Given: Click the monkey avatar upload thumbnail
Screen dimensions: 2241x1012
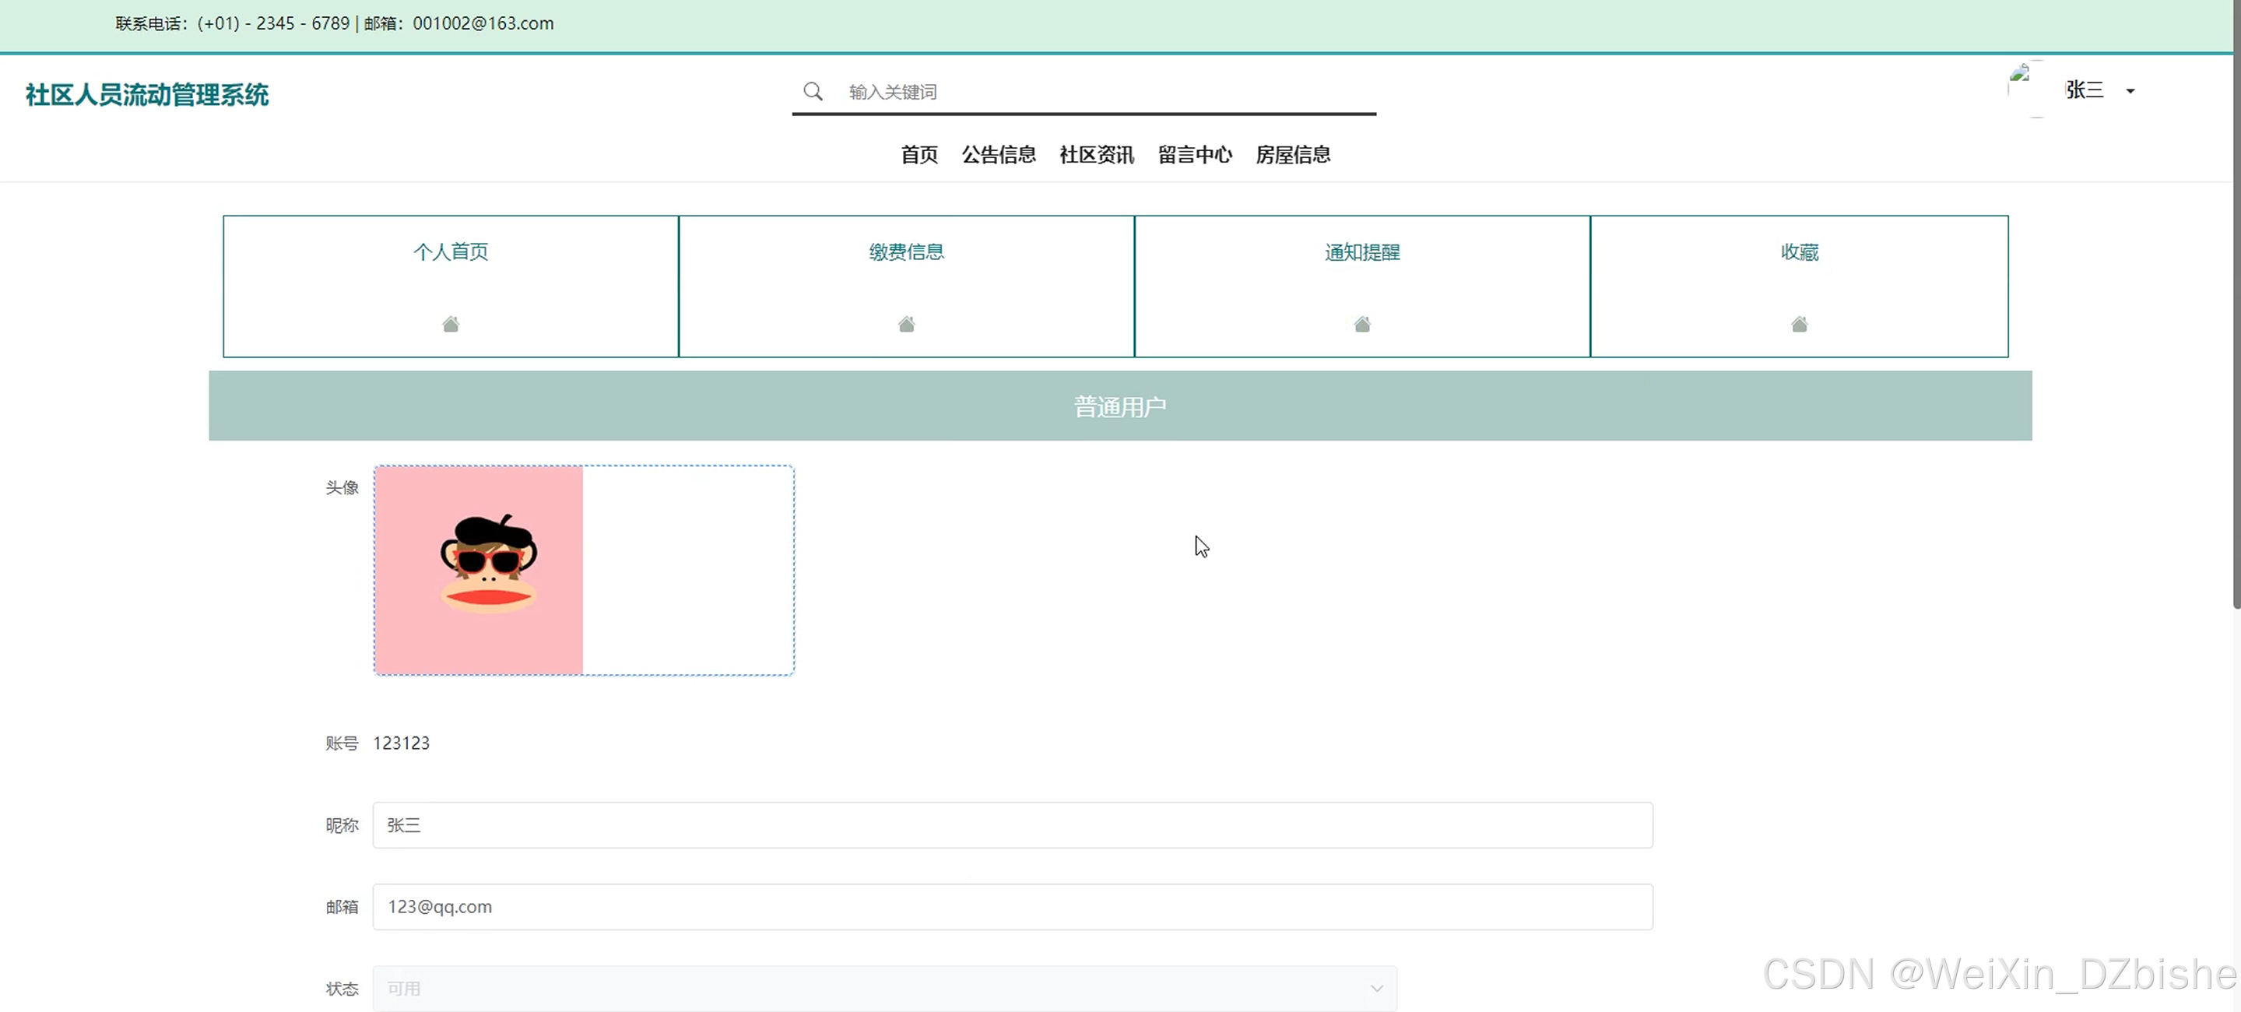Looking at the screenshot, I should 479,570.
